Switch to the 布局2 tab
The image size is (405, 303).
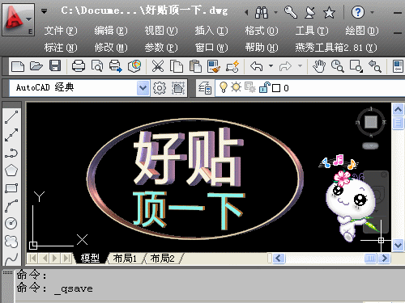click(x=162, y=259)
